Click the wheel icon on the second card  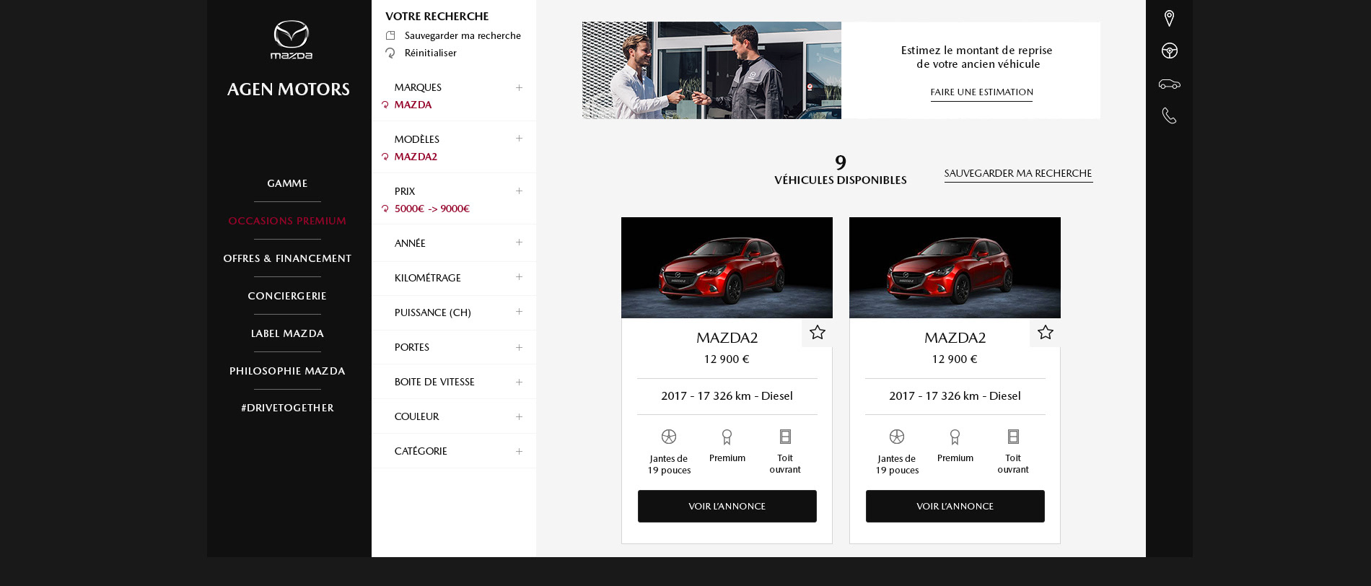coord(897,437)
